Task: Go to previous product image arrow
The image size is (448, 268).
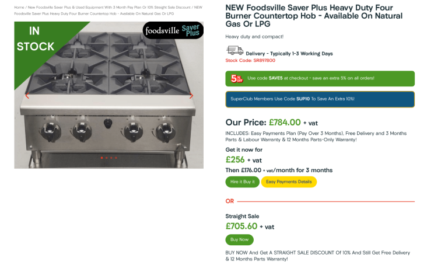Action: click(27, 96)
